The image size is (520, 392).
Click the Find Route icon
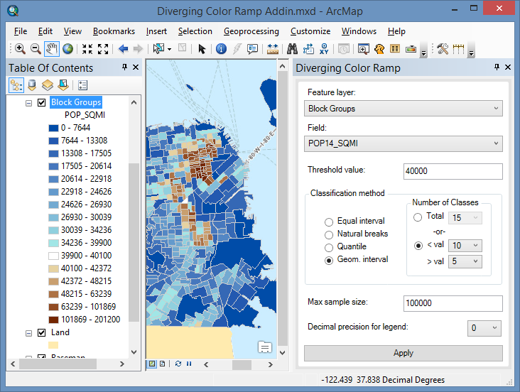pyautogui.click(x=308, y=49)
